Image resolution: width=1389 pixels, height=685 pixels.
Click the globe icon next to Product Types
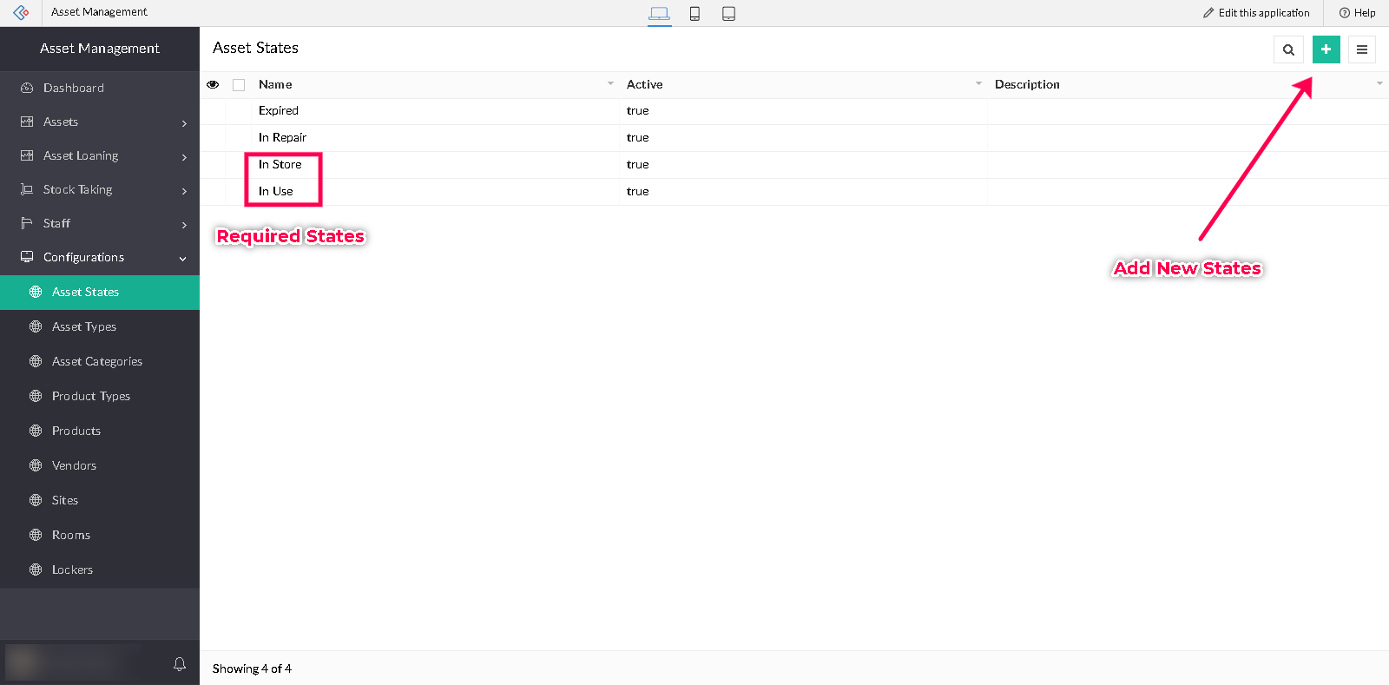tap(36, 396)
